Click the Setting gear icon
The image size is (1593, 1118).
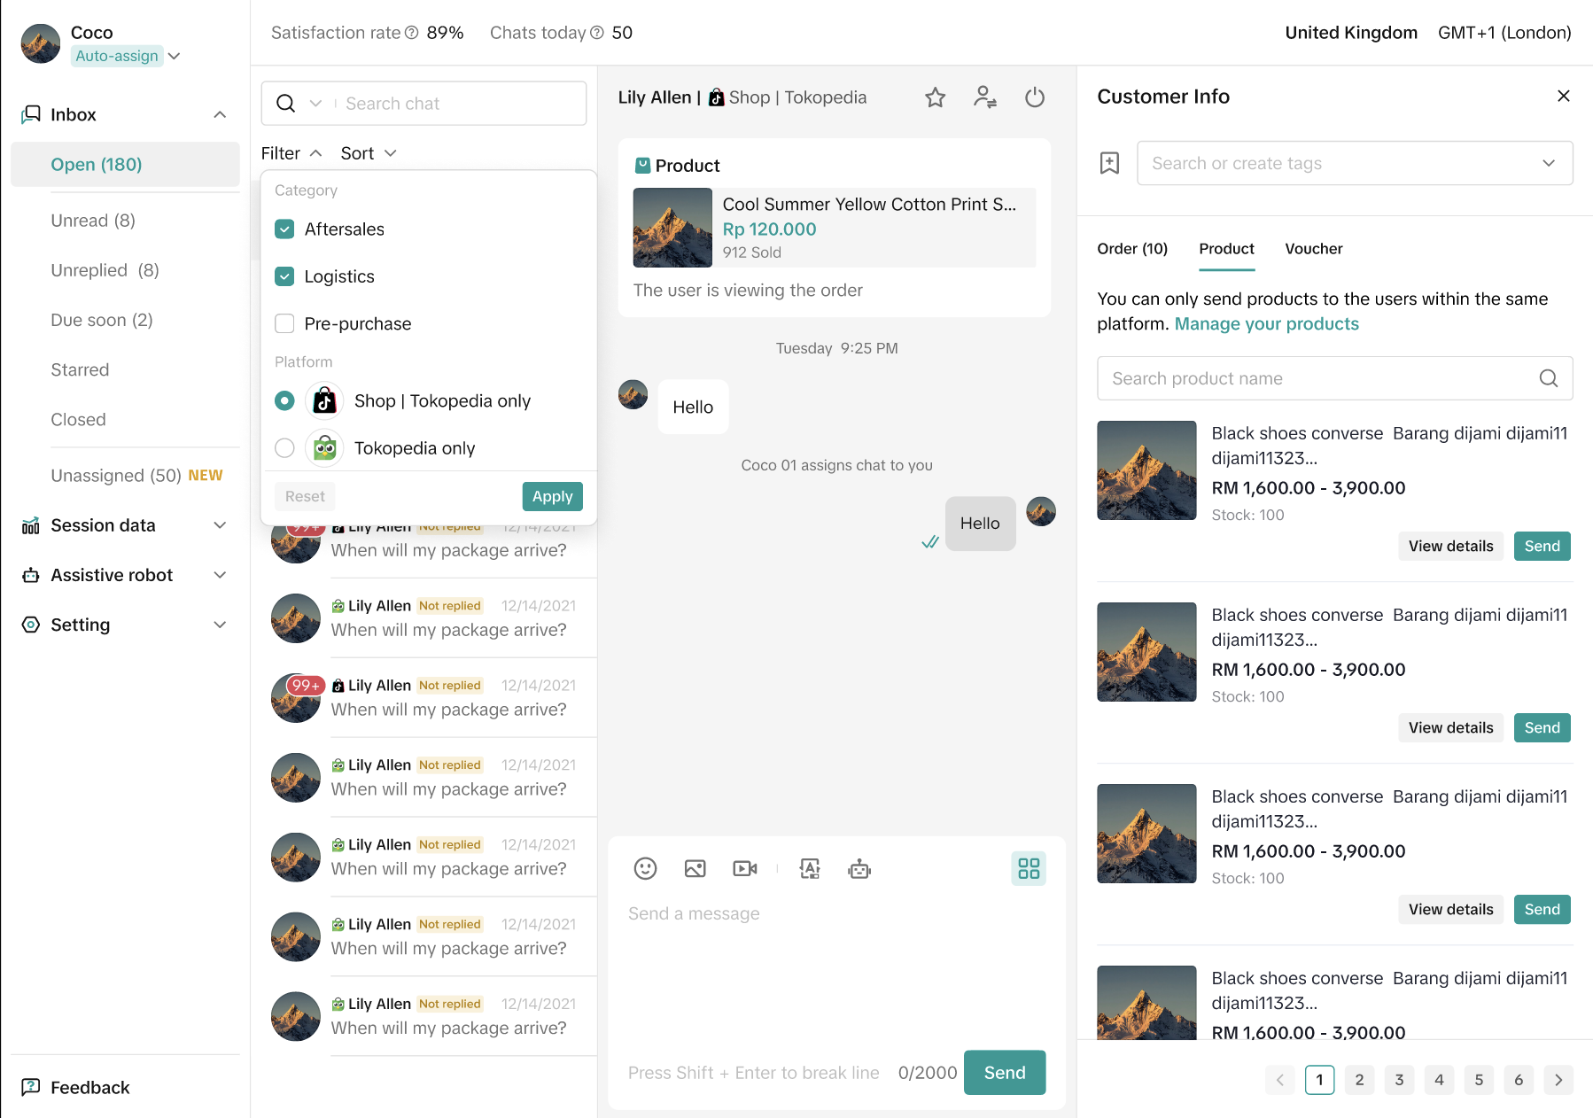coord(31,625)
